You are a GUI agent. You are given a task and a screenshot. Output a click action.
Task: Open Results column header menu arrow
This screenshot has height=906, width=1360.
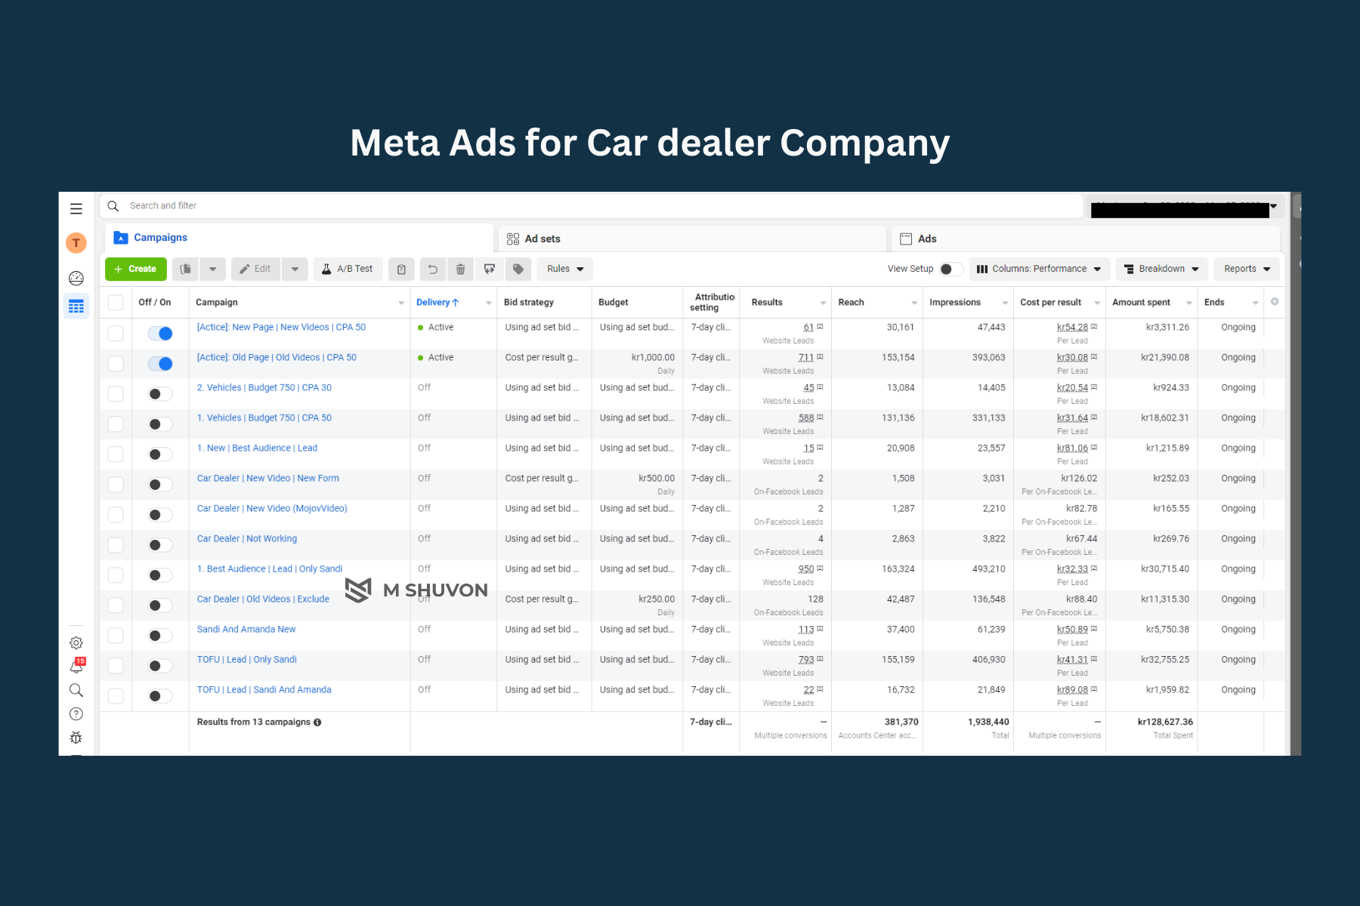pyautogui.click(x=823, y=303)
